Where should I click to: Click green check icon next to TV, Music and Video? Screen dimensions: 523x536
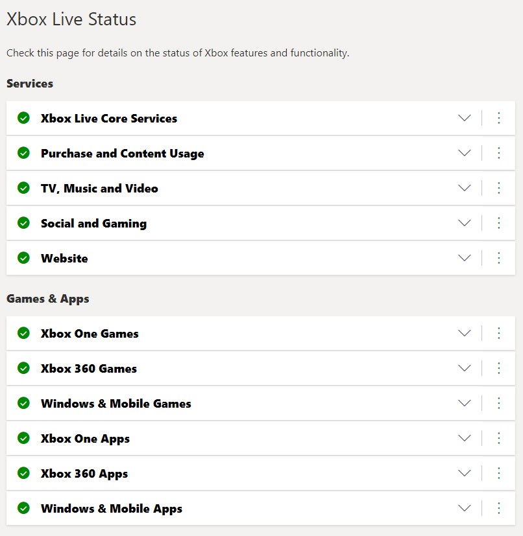click(23, 188)
